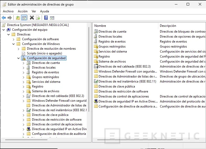The width and height of the screenshot is (206, 149).
Task: Click tree icon for Directivas de red inalámbrica
Action: pos(29,110)
